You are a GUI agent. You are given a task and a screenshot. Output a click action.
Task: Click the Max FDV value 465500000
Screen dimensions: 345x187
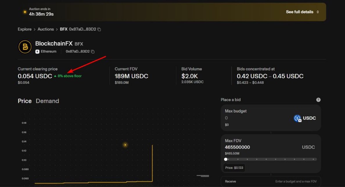click(x=237, y=147)
